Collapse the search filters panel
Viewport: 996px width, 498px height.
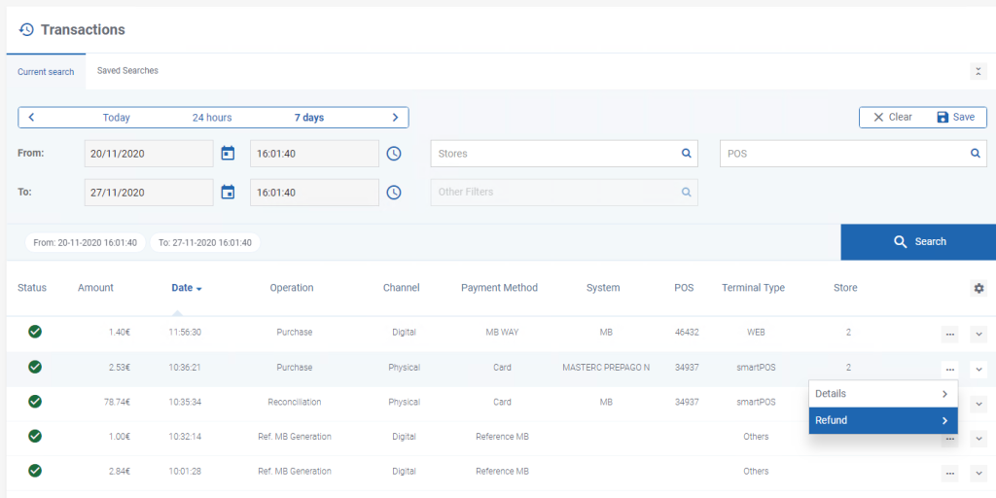click(978, 71)
